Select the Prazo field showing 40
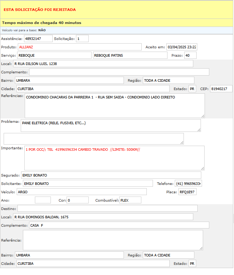This screenshot has height=275, width=234. click(x=190, y=55)
